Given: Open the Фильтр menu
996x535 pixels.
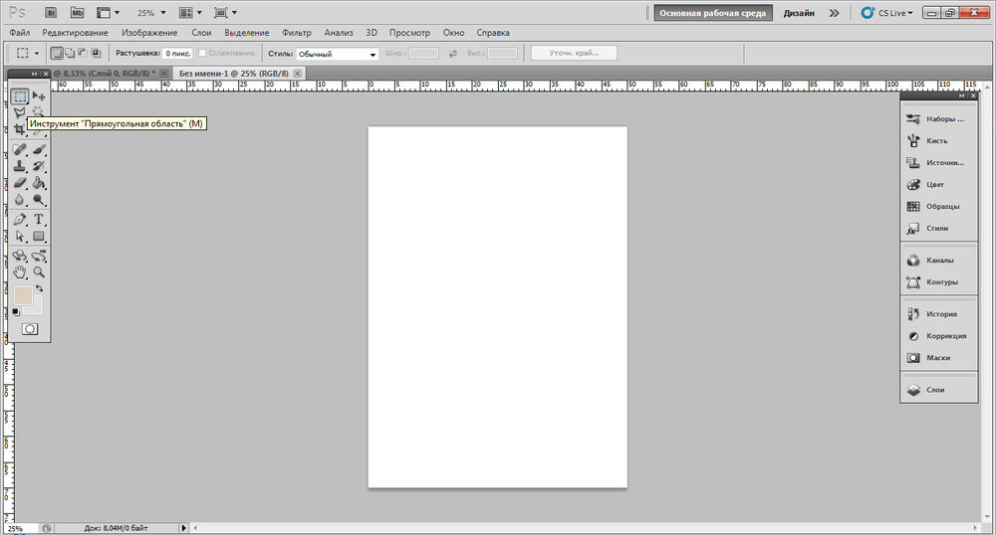Looking at the screenshot, I should [297, 33].
